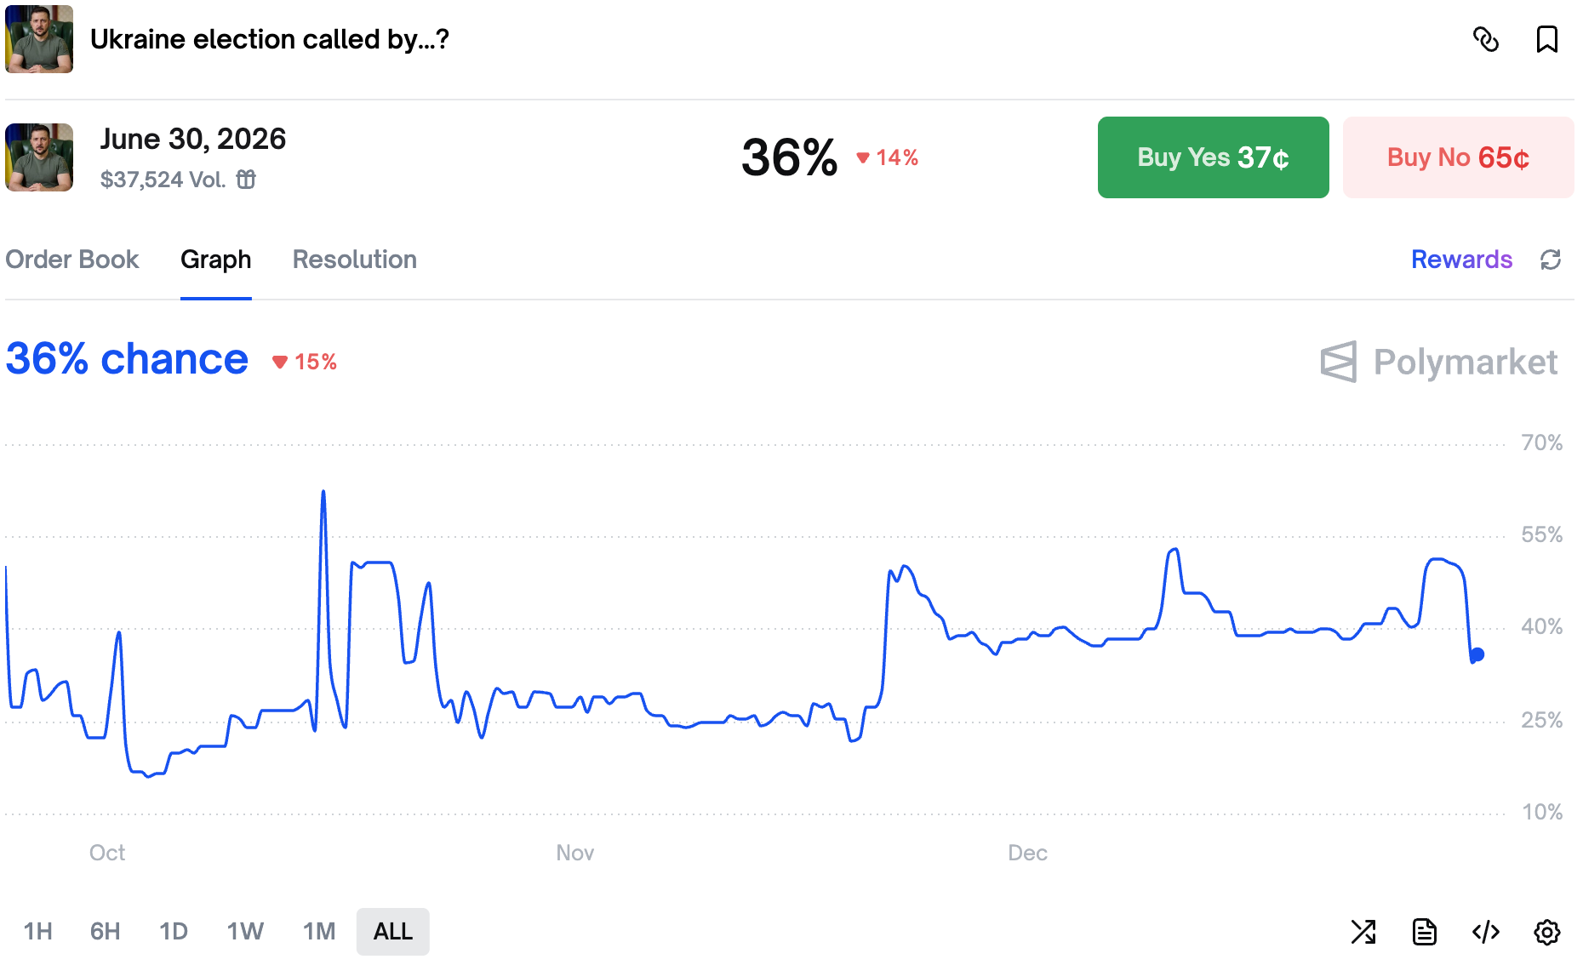Select the 1H time range
Screen dimensions: 1583x965
(x=38, y=932)
